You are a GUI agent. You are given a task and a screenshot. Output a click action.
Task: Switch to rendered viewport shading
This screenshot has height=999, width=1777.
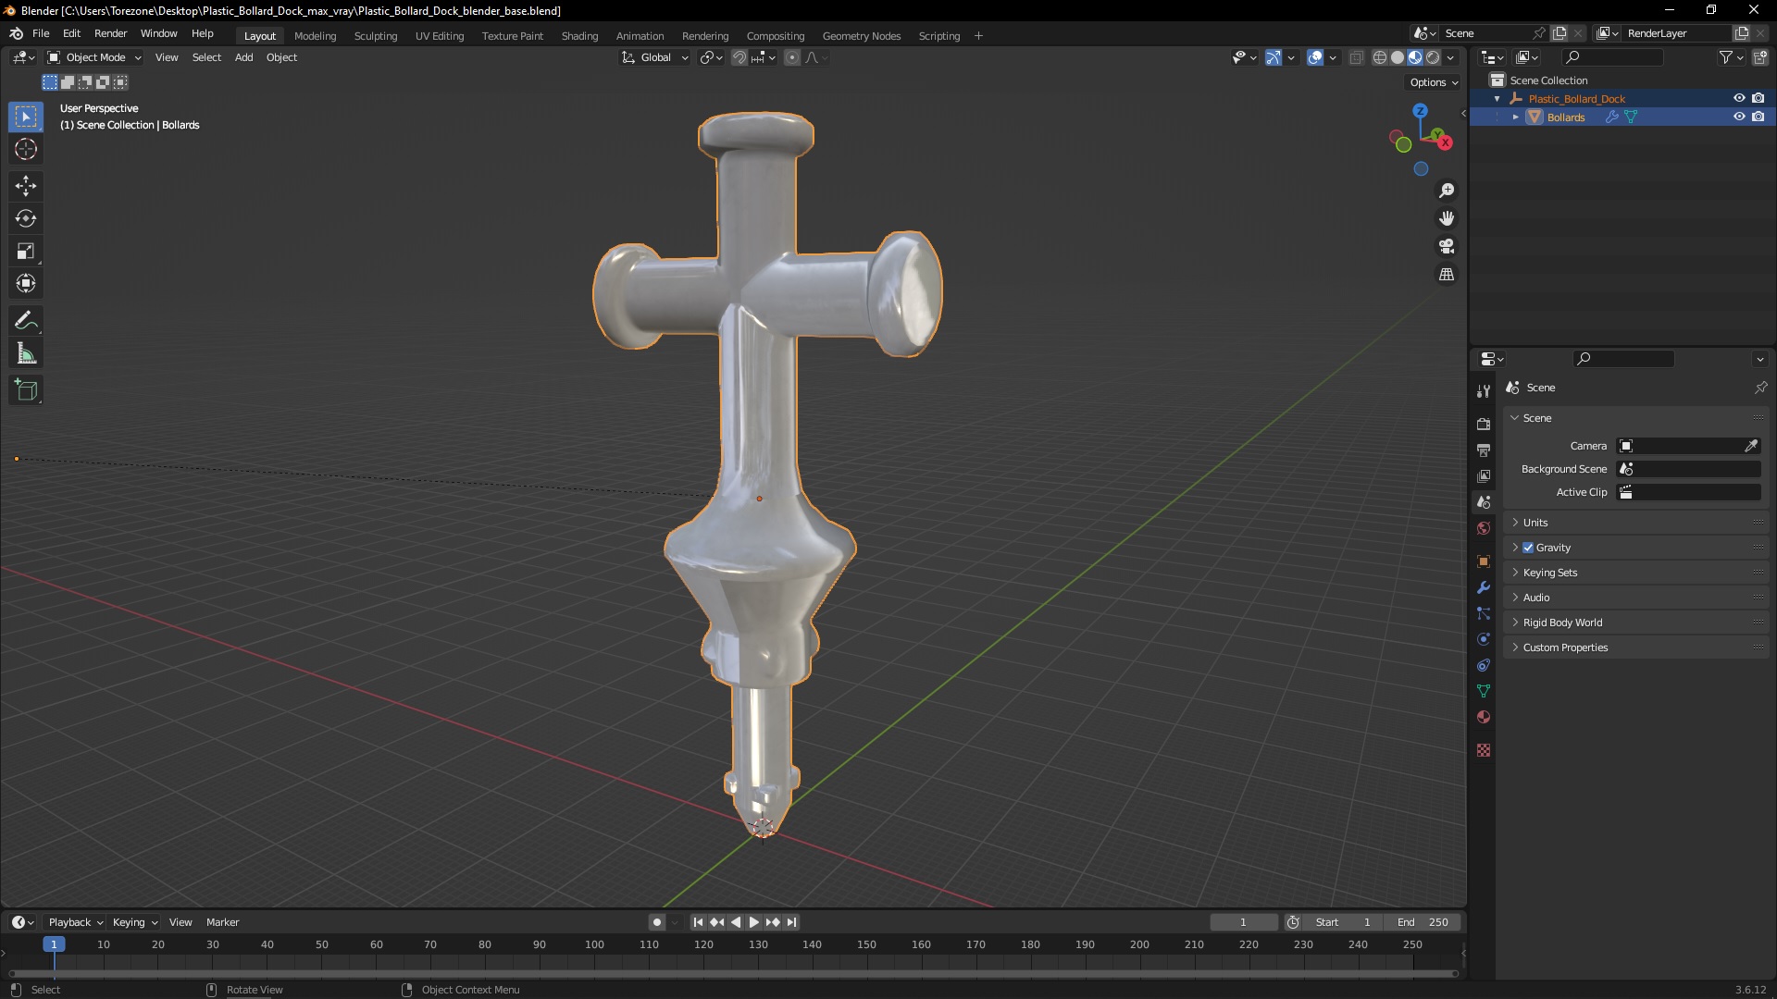1433,57
